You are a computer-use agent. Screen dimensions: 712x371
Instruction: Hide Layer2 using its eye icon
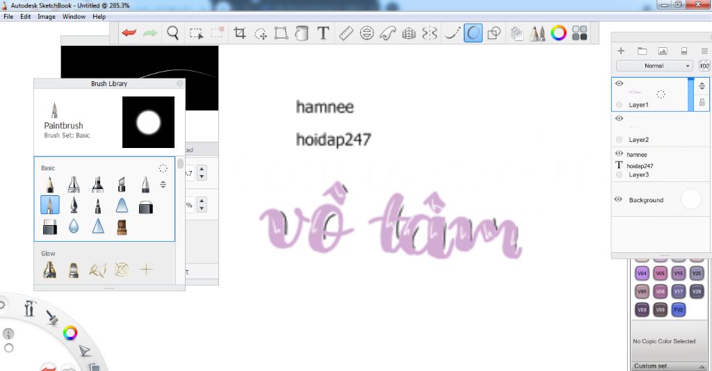pyautogui.click(x=619, y=118)
